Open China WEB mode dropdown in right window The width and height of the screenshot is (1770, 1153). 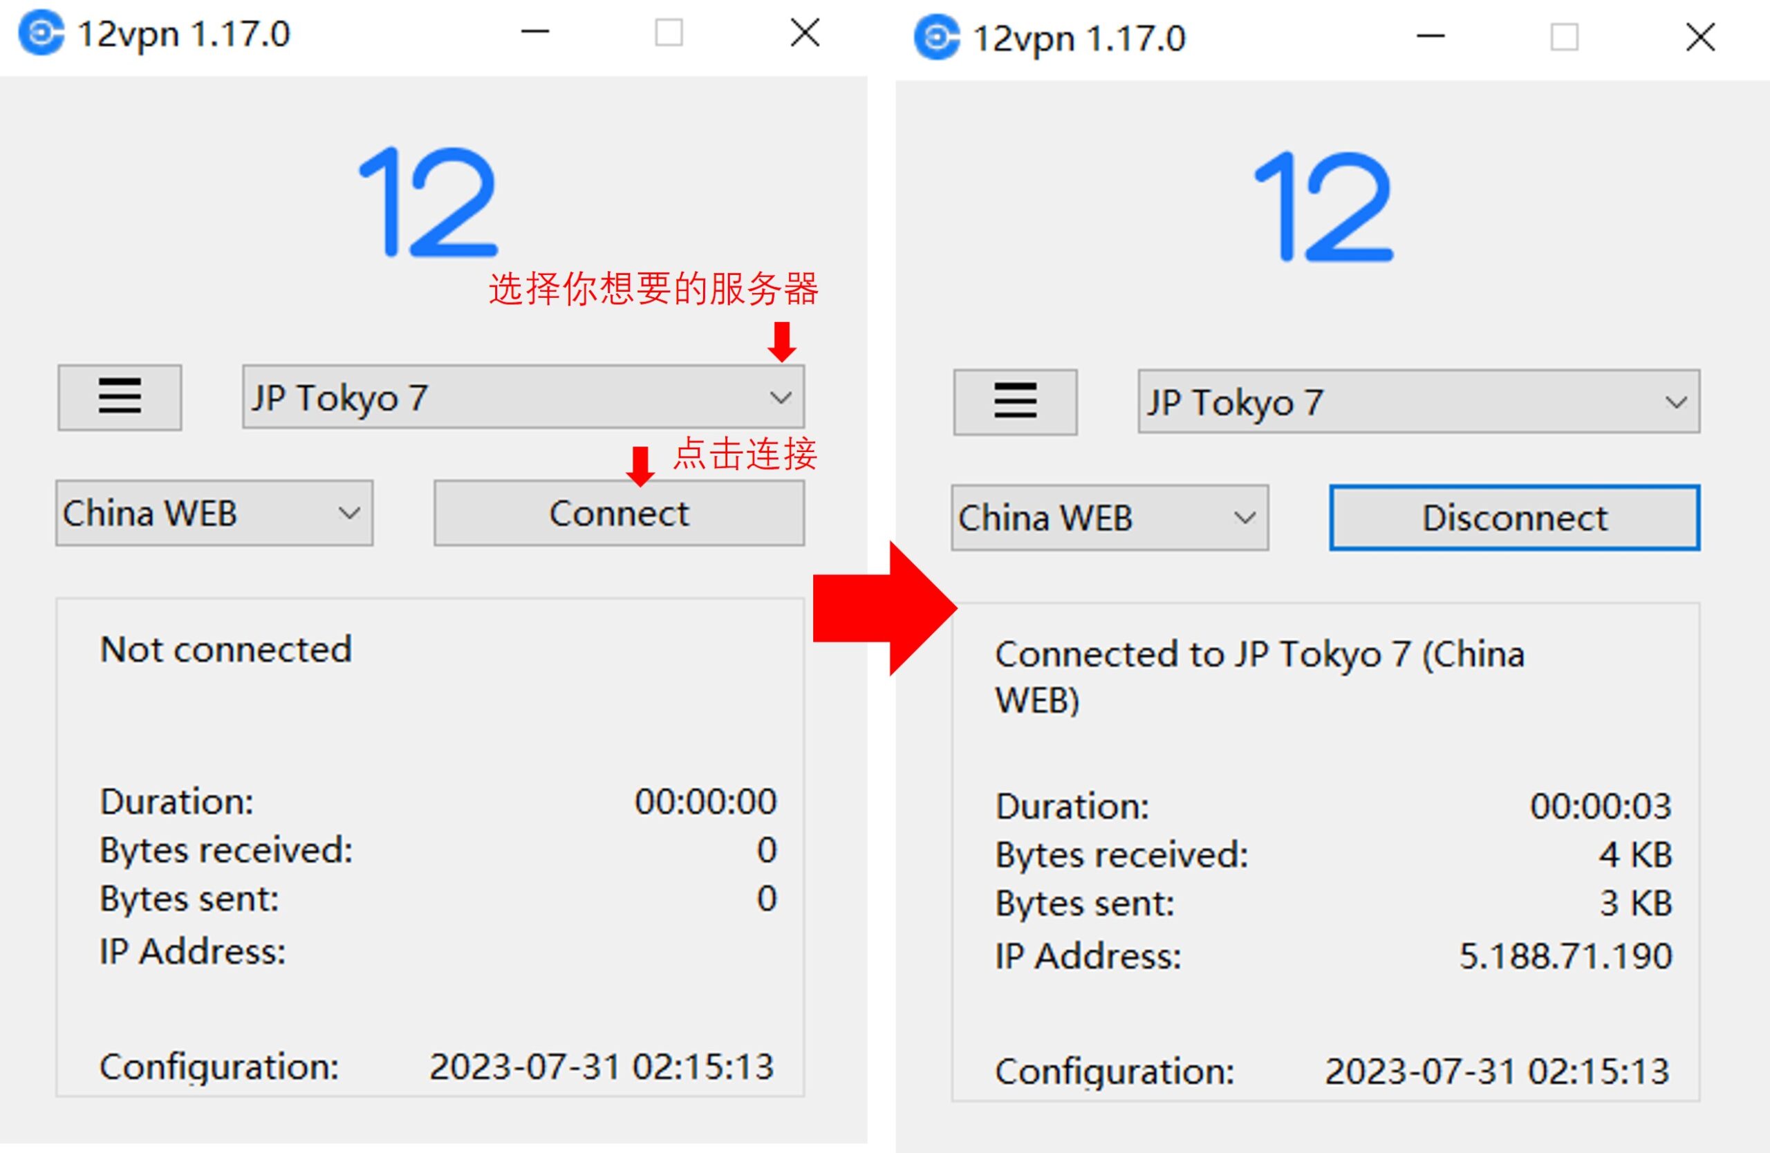[x=1245, y=518]
